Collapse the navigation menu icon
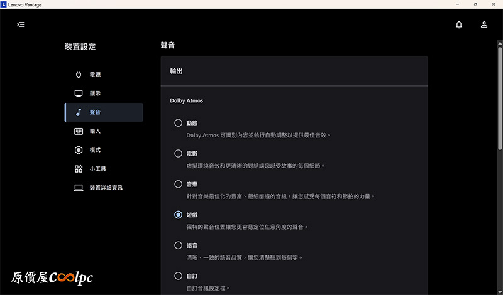503x295 pixels. [21, 24]
